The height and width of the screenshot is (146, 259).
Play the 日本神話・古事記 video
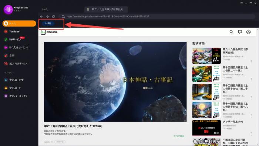coord(115,81)
